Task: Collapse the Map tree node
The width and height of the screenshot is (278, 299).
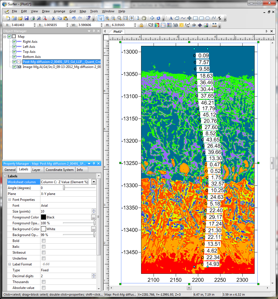Action: [5, 37]
